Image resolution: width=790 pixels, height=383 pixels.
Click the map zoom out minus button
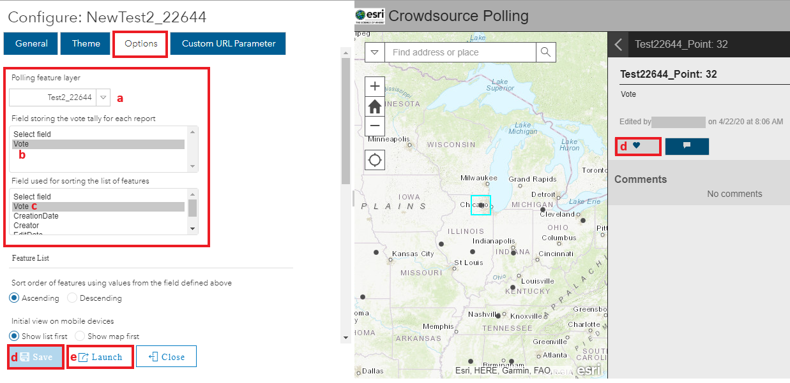[x=375, y=126]
